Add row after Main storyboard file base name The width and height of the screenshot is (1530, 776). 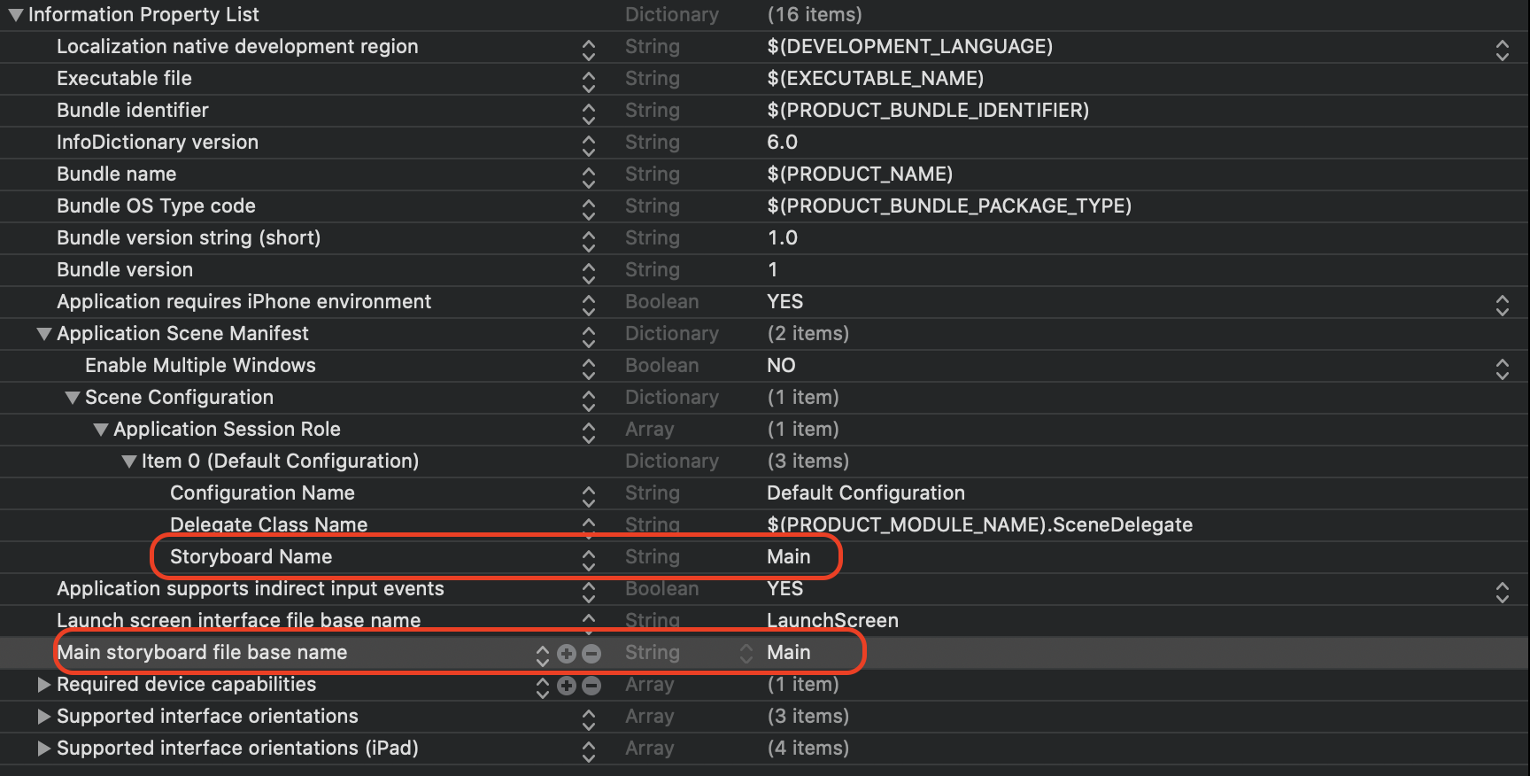click(x=567, y=654)
